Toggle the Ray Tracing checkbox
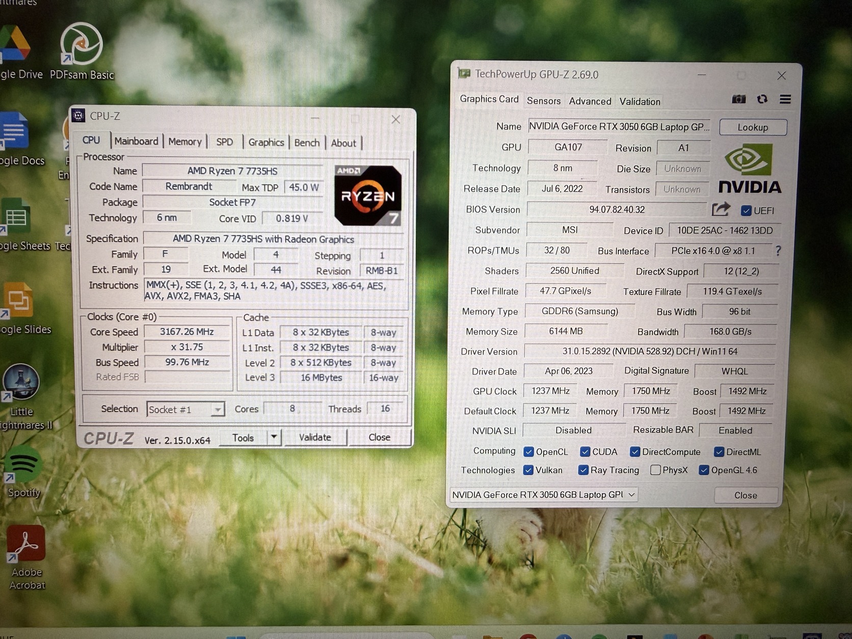The width and height of the screenshot is (852, 639). point(583,470)
